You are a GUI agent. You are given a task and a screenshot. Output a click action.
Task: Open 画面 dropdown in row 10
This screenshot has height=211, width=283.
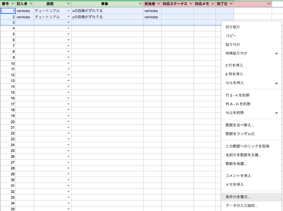click(68, 63)
